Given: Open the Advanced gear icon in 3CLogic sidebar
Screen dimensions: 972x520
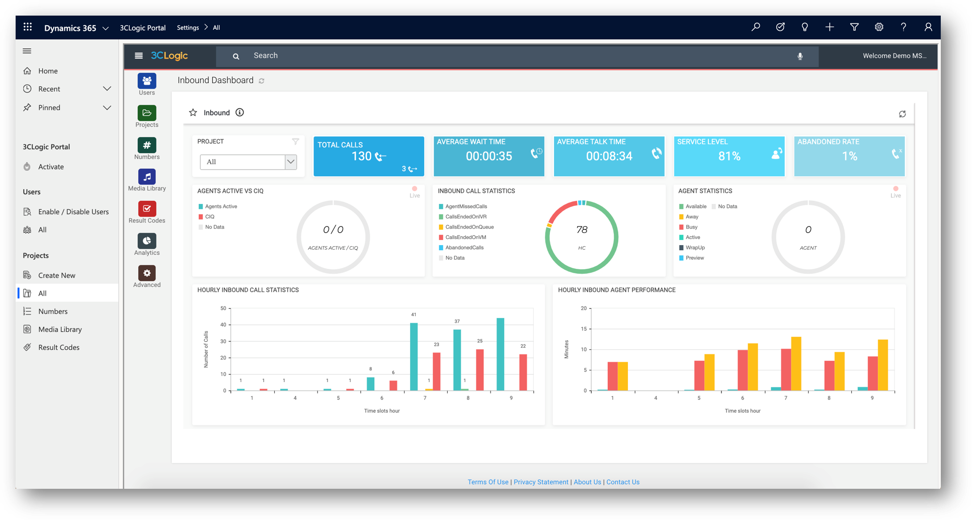Looking at the screenshot, I should click(147, 273).
